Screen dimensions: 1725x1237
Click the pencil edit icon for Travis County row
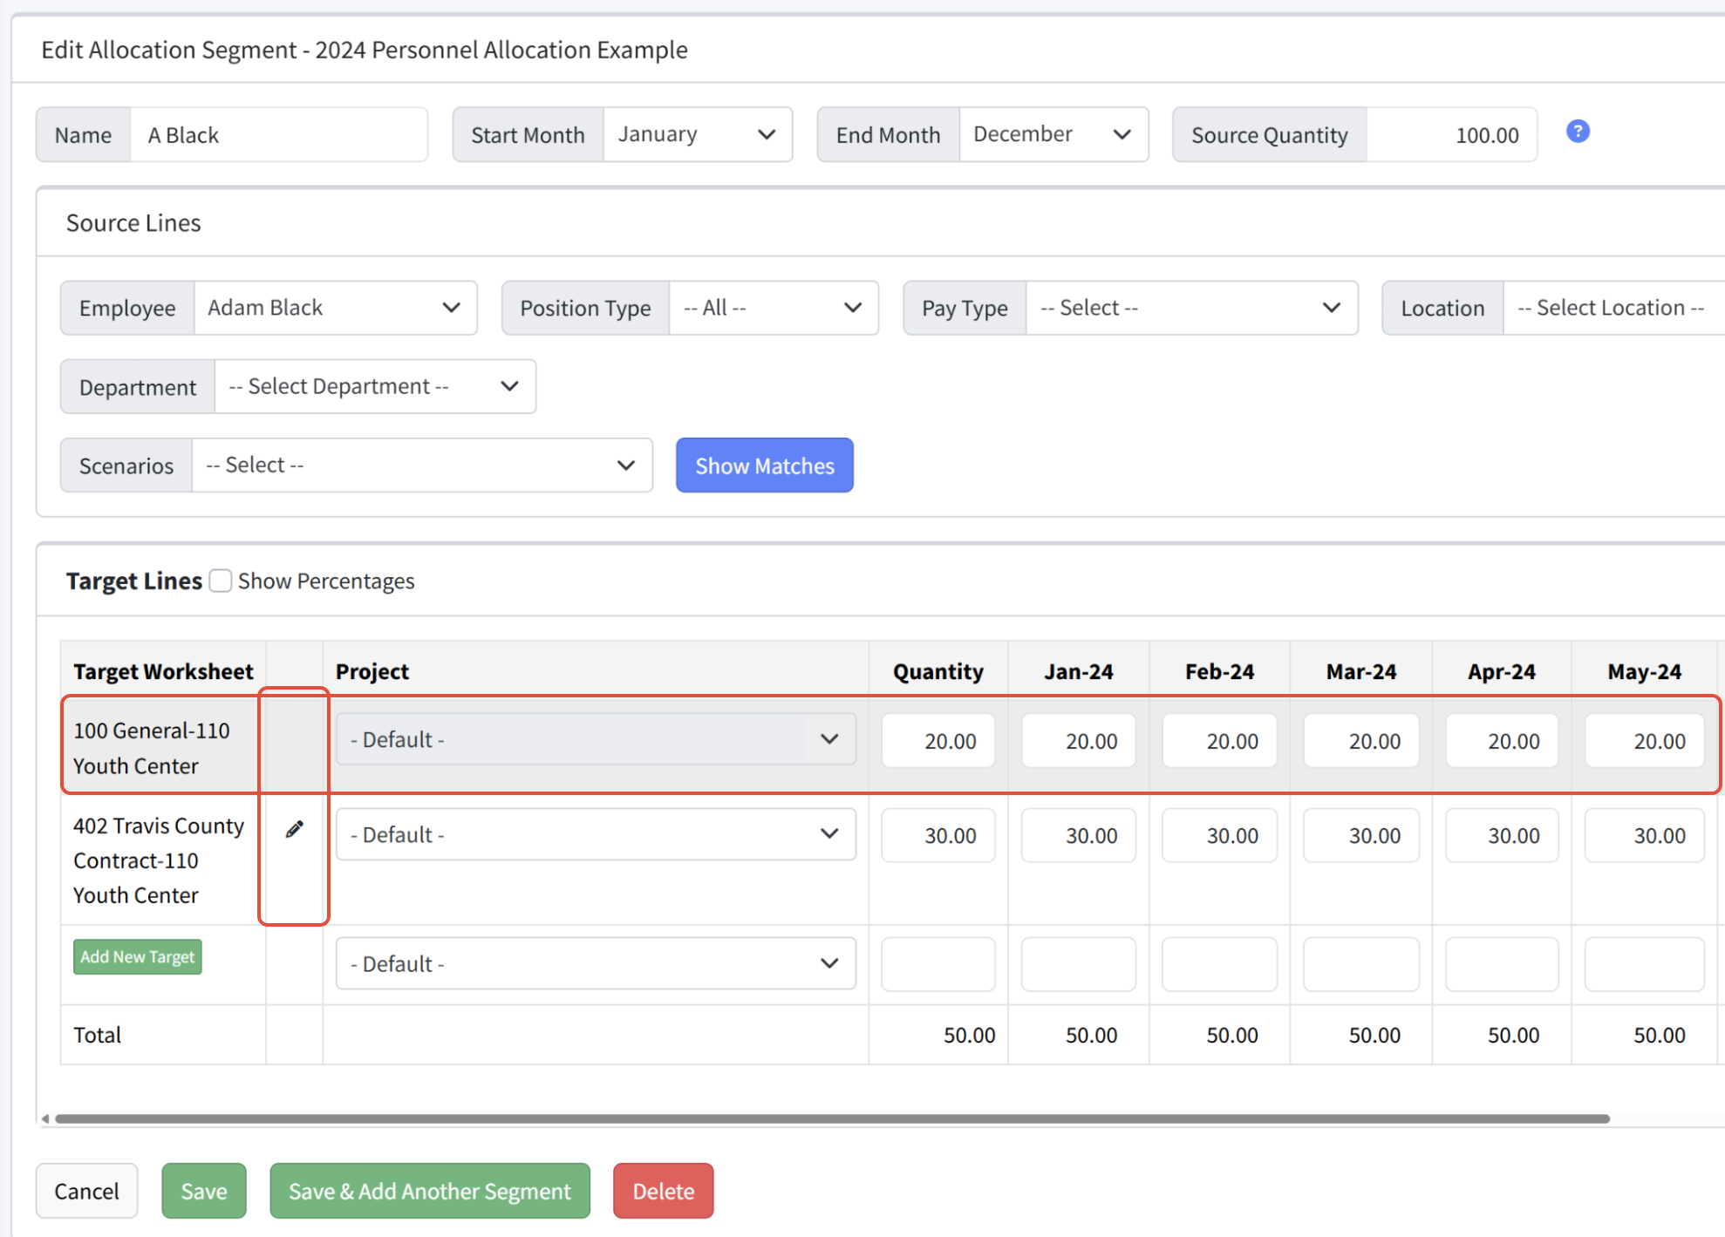click(x=295, y=829)
